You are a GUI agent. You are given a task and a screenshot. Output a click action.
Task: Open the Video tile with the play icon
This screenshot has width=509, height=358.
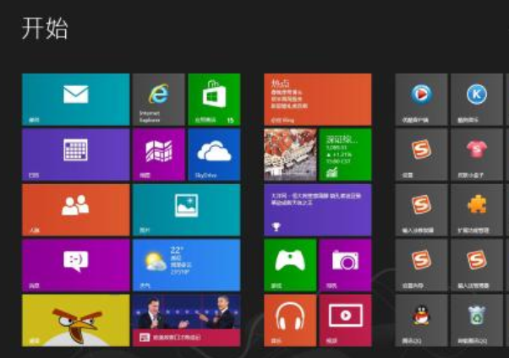pos(345,320)
